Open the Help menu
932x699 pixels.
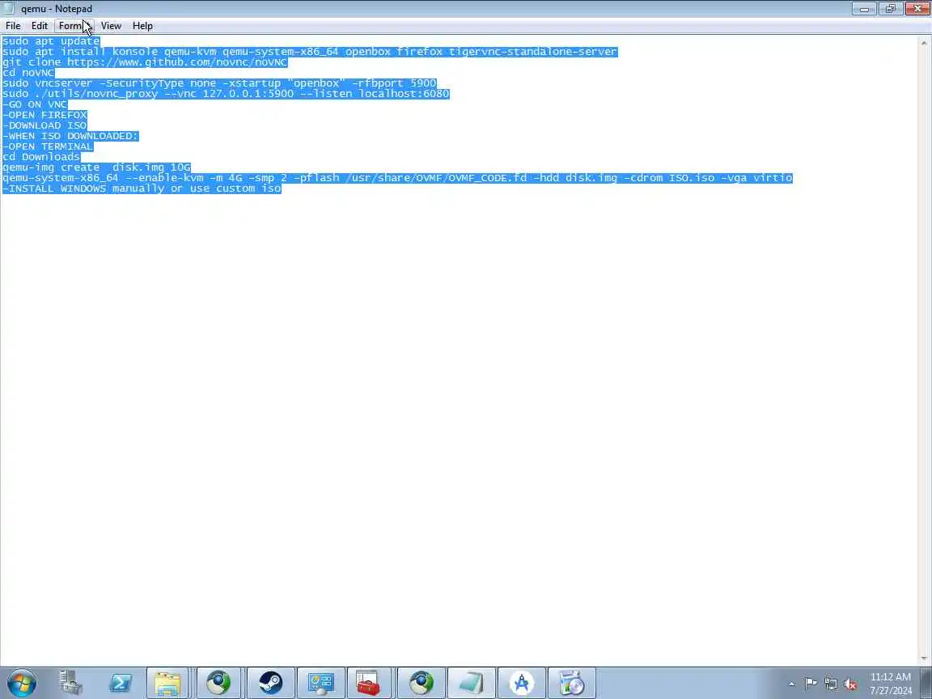[x=142, y=26]
